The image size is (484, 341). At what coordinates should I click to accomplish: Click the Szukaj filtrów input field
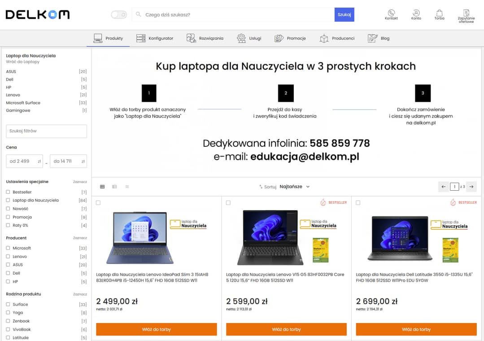coord(46,131)
